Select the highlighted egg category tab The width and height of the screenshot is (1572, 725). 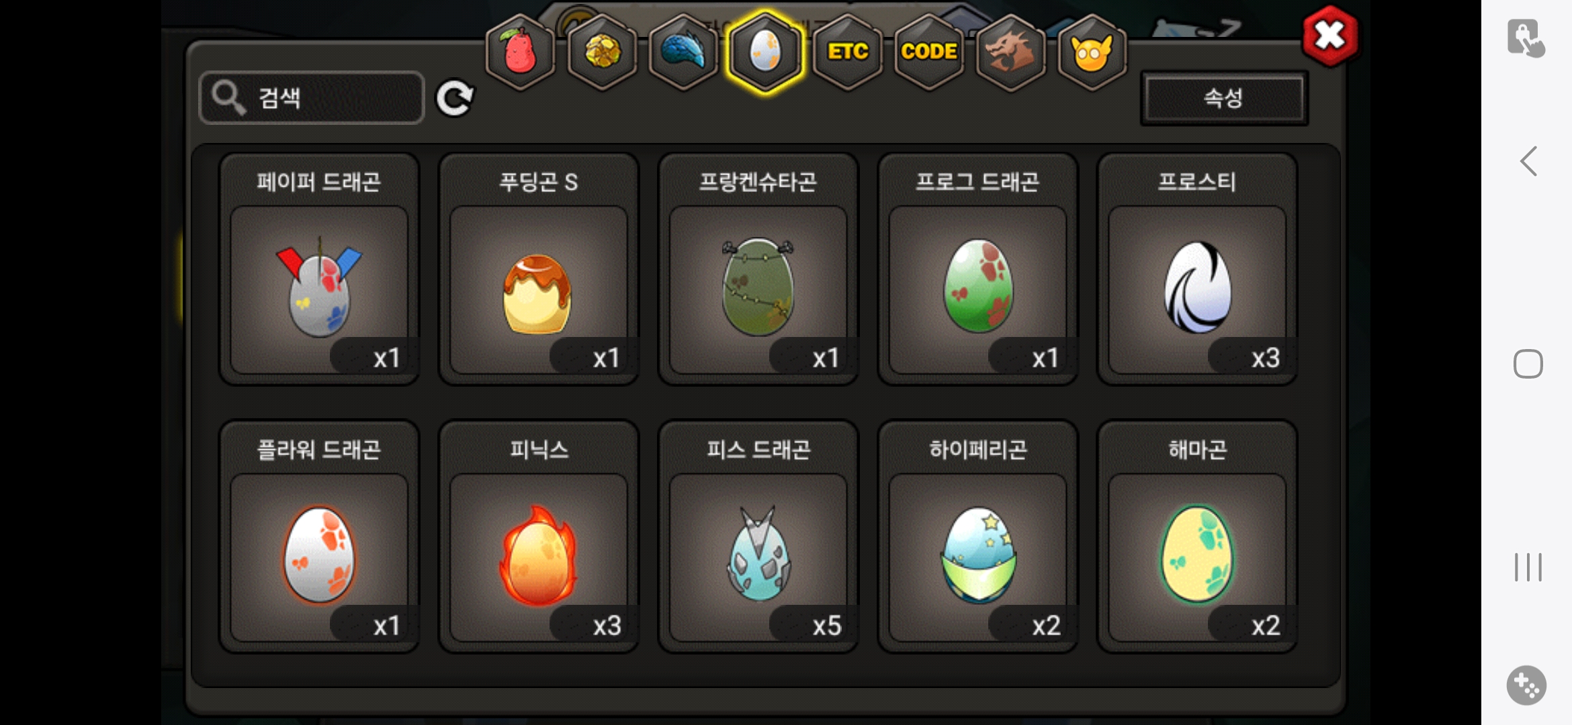765,52
